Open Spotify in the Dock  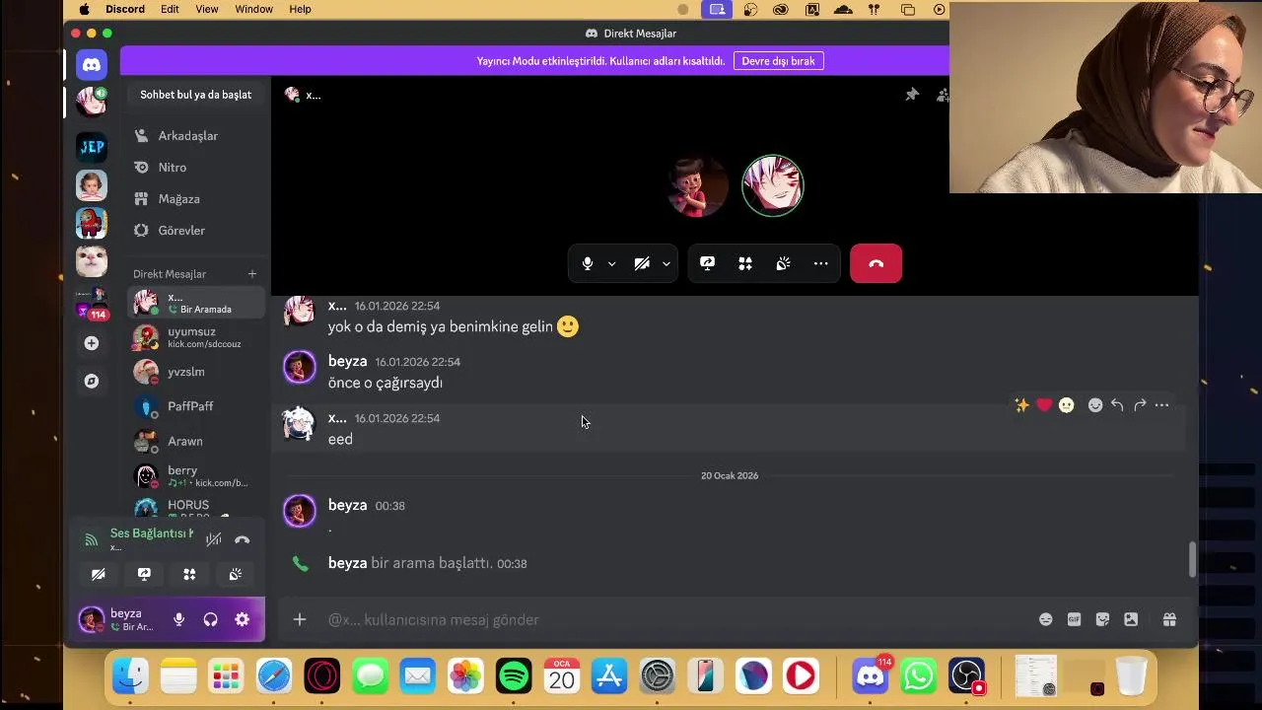513,676
